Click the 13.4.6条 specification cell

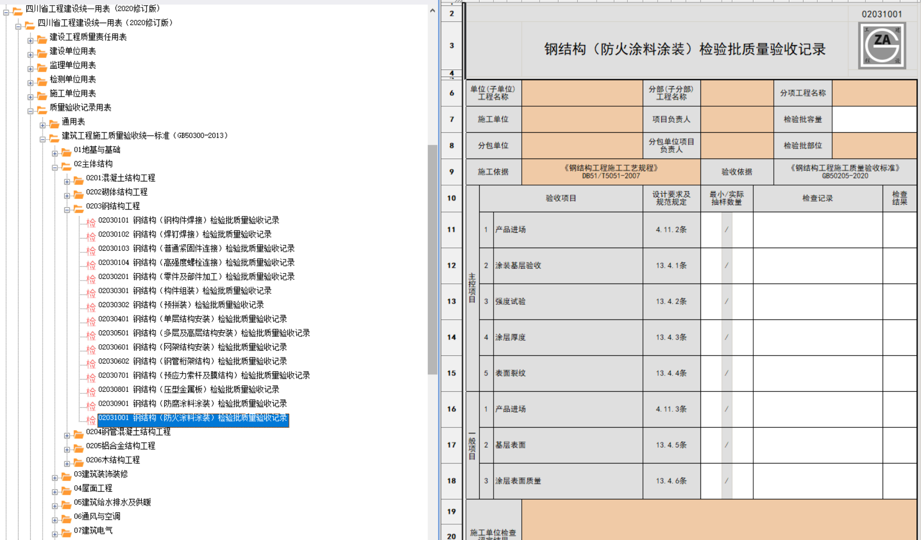671,481
